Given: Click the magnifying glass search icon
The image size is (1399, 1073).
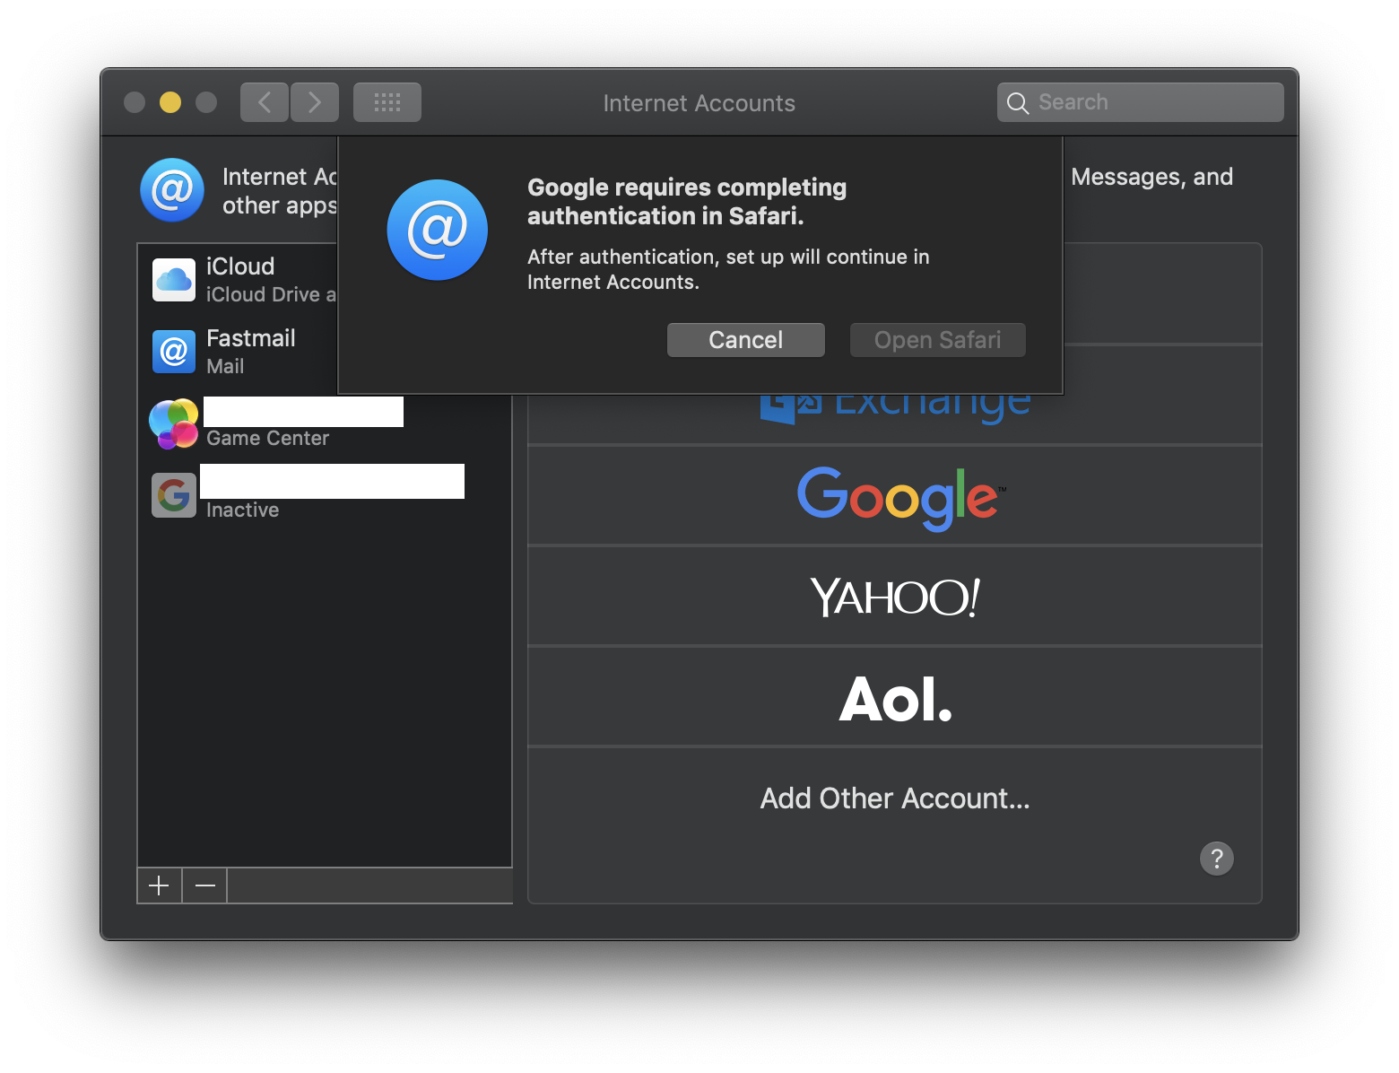Looking at the screenshot, I should 1017,103.
